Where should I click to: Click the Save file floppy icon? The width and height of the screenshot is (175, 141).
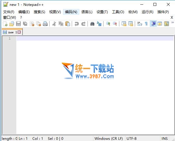[18, 24]
